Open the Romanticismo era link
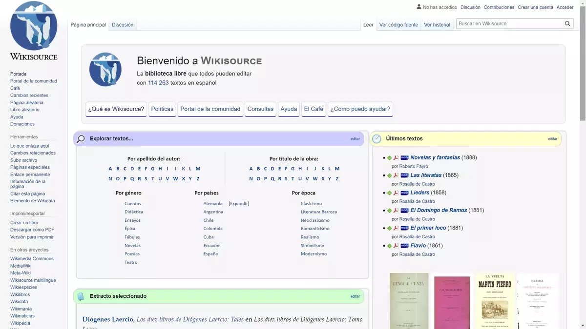This screenshot has width=586, height=329. point(315,229)
